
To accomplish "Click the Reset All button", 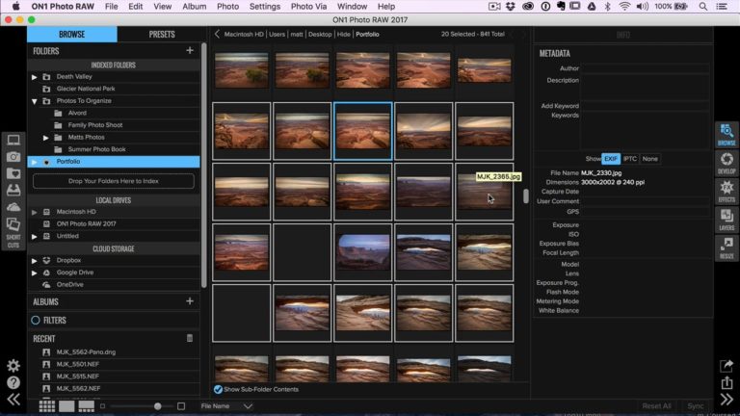I will tap(656, 406).
